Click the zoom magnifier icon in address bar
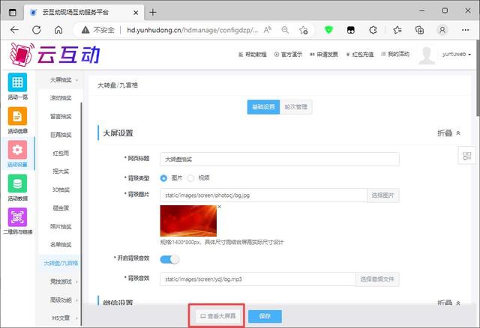Viewport: 480px width, 328px height. pyautogui.click(x=285, y=30)
